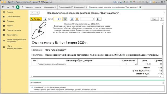Open the title bar small dropdown arrow after info icon
Viewport: 167px width, 94px height.
coord(156,2)
